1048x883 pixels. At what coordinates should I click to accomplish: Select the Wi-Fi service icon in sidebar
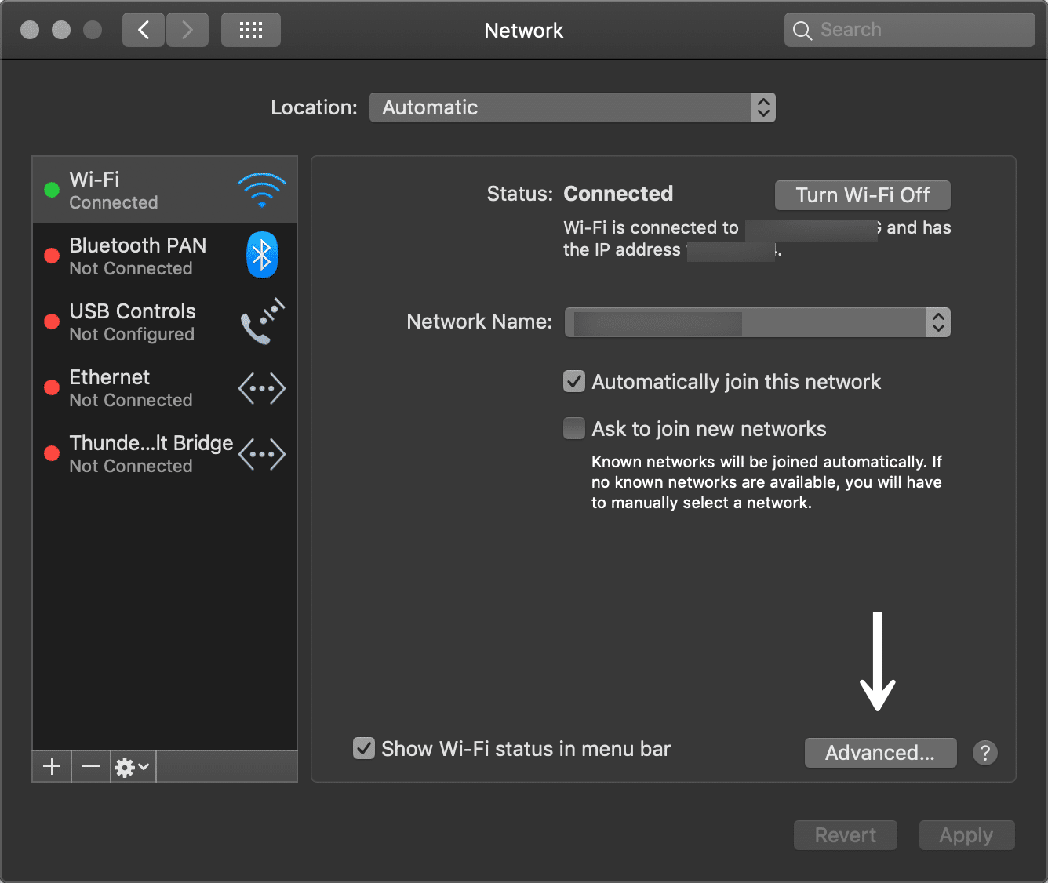pyautogui.click(x=261, y=188)
